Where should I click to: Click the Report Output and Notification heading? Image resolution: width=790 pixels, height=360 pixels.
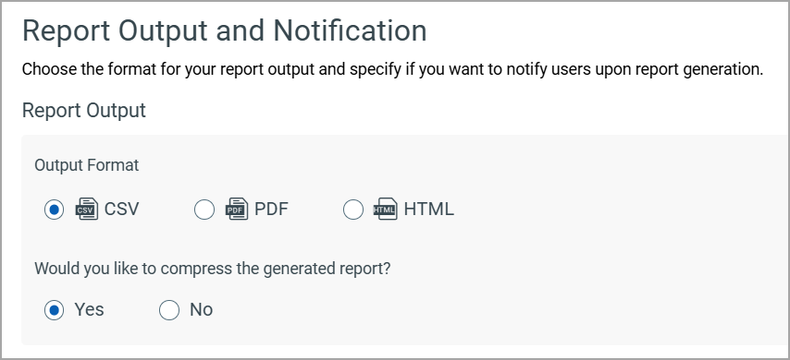225,31
